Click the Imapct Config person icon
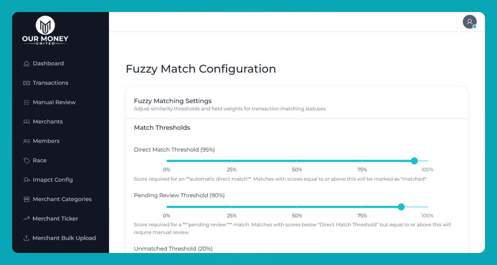 click(27, 180)
